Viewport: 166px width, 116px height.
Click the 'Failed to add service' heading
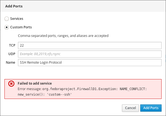tap(35, 83)
